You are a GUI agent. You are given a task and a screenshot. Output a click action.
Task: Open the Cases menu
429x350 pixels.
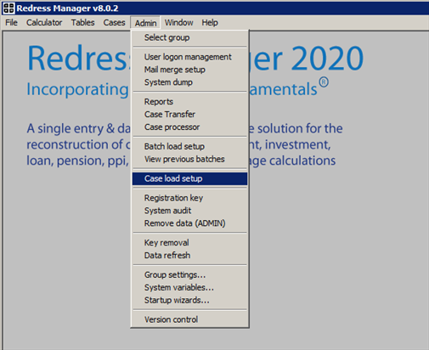coord(114,23)
